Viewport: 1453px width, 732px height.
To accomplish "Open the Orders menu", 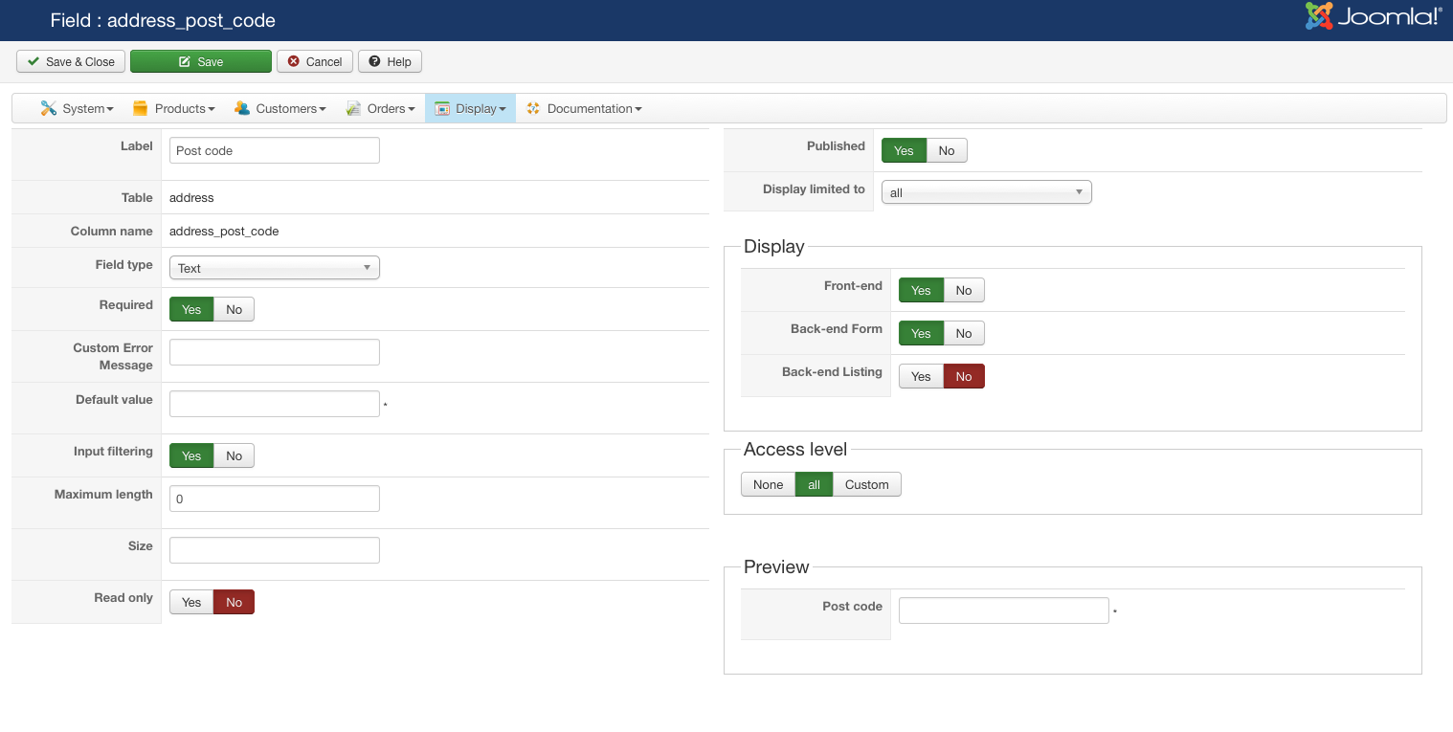I will coord(391,108).
